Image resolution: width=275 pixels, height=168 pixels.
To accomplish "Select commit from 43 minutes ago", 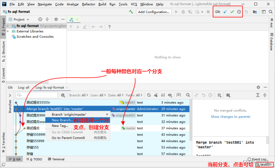I will 102,135.
